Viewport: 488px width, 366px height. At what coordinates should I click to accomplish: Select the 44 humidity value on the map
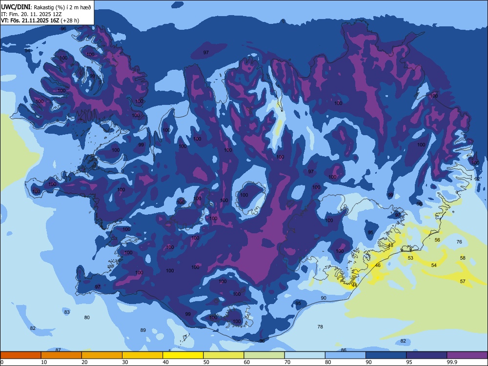354,285
